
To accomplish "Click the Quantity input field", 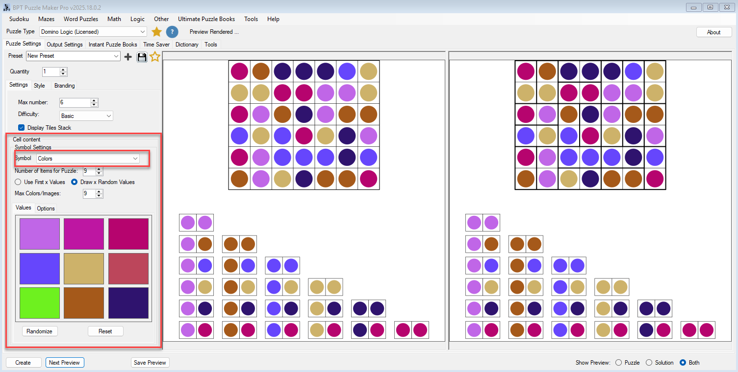I will click(51, 71).
